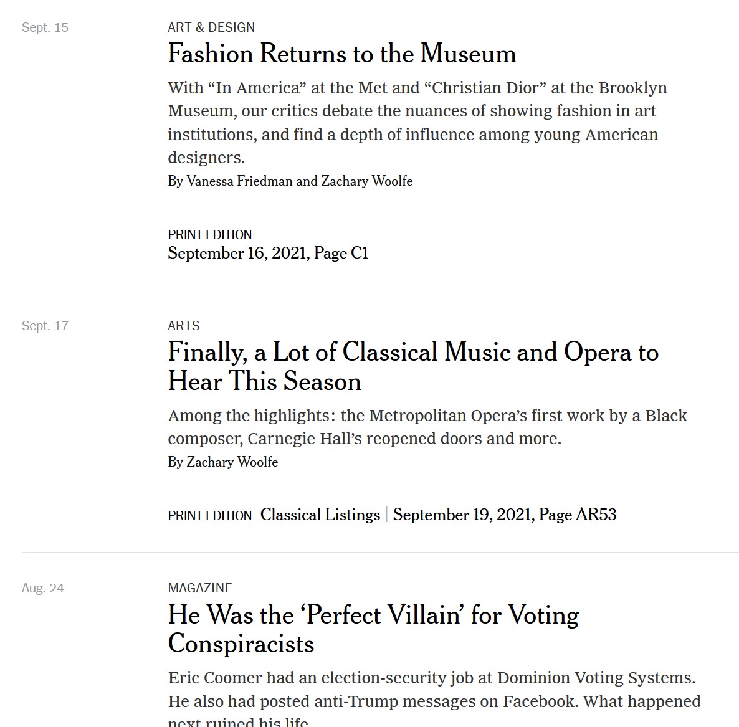Click the summary starting 'Eric Coomer had an election-security job'
This screenshot has height=727, width=739.
click(434, 698)
